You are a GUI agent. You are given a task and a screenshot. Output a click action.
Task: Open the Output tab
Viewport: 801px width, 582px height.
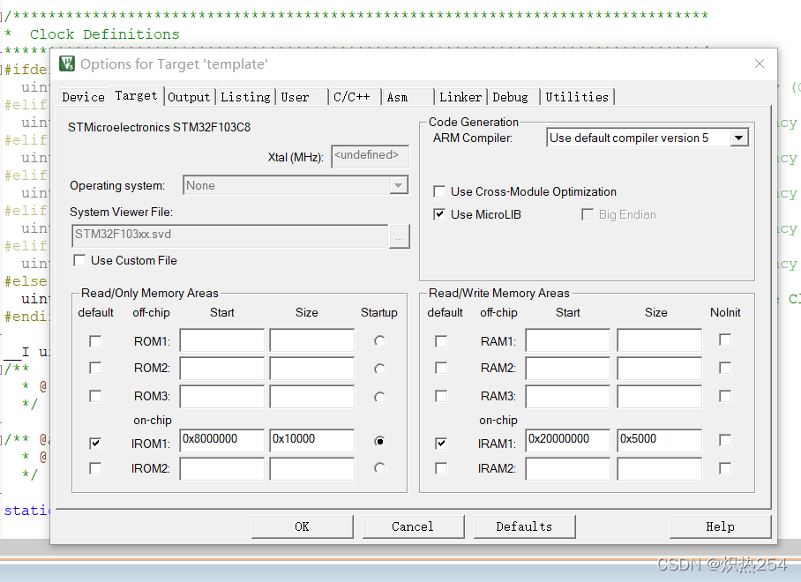189,97
